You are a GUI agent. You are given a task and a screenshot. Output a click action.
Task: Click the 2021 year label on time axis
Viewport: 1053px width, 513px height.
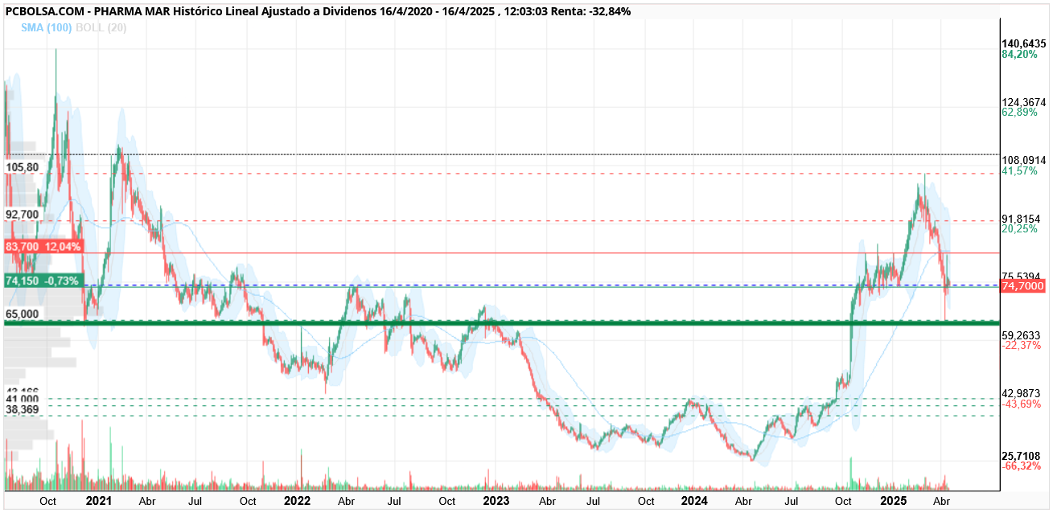[99, 501]
